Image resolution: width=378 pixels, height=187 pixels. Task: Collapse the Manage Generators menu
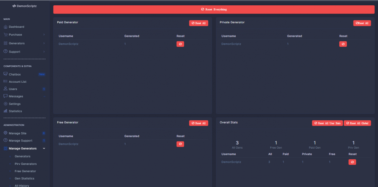pos(44,148)
